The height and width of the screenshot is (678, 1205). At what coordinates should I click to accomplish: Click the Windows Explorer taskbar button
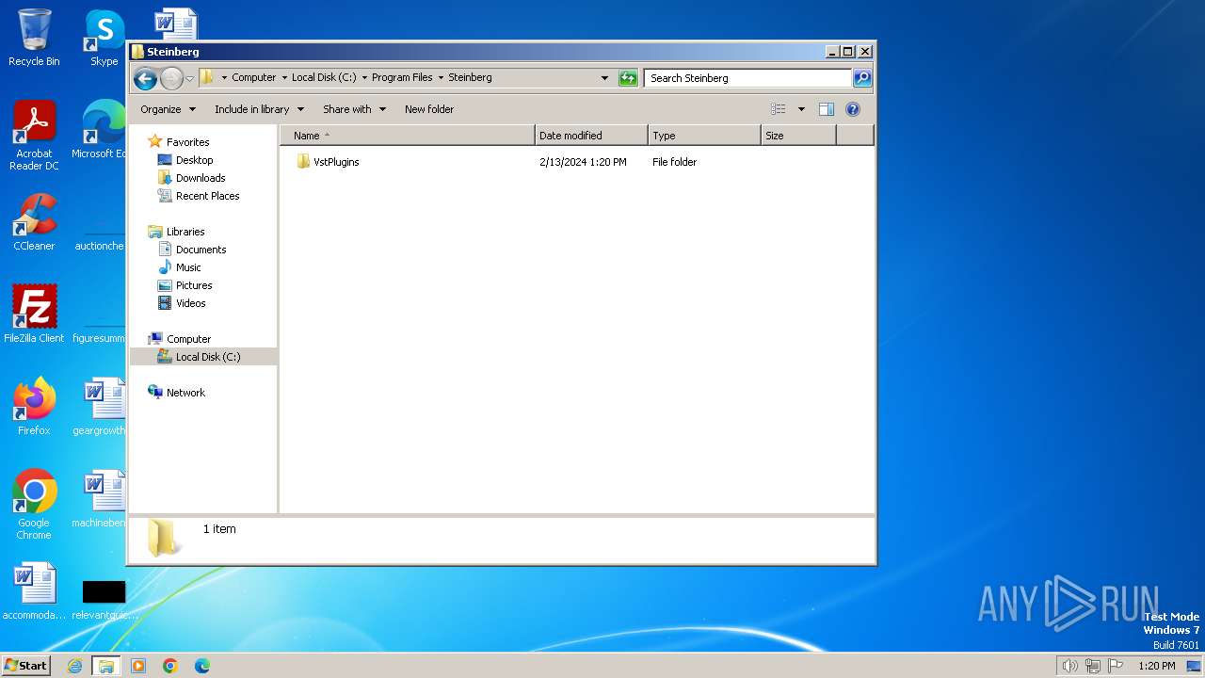point(106,666)
